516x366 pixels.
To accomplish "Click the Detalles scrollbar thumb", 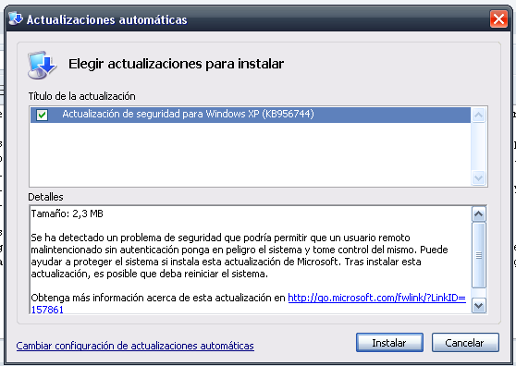I will 479,255.
